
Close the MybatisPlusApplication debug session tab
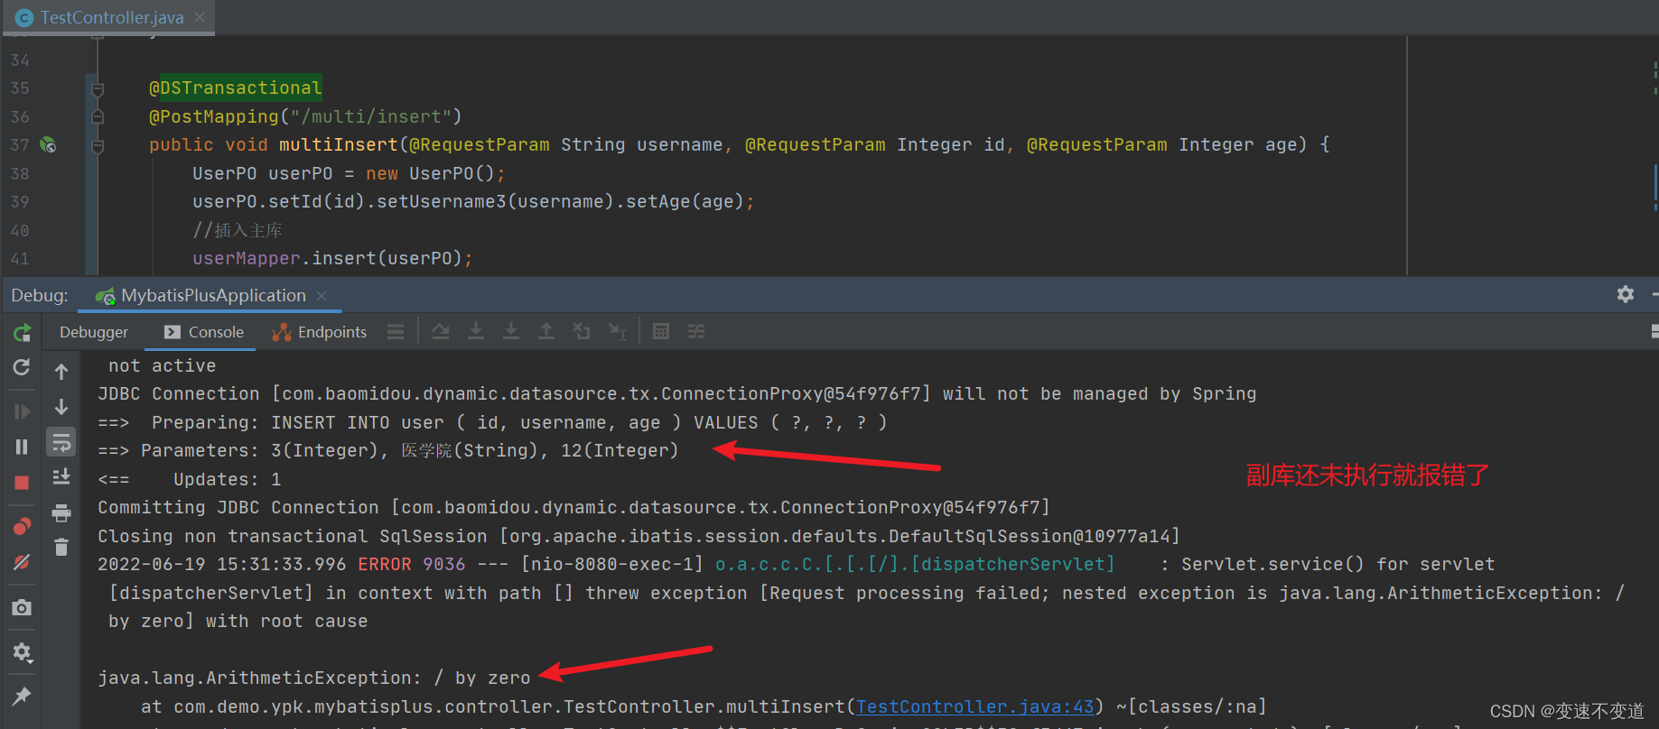pyautogui.click(x=322, y=296)
